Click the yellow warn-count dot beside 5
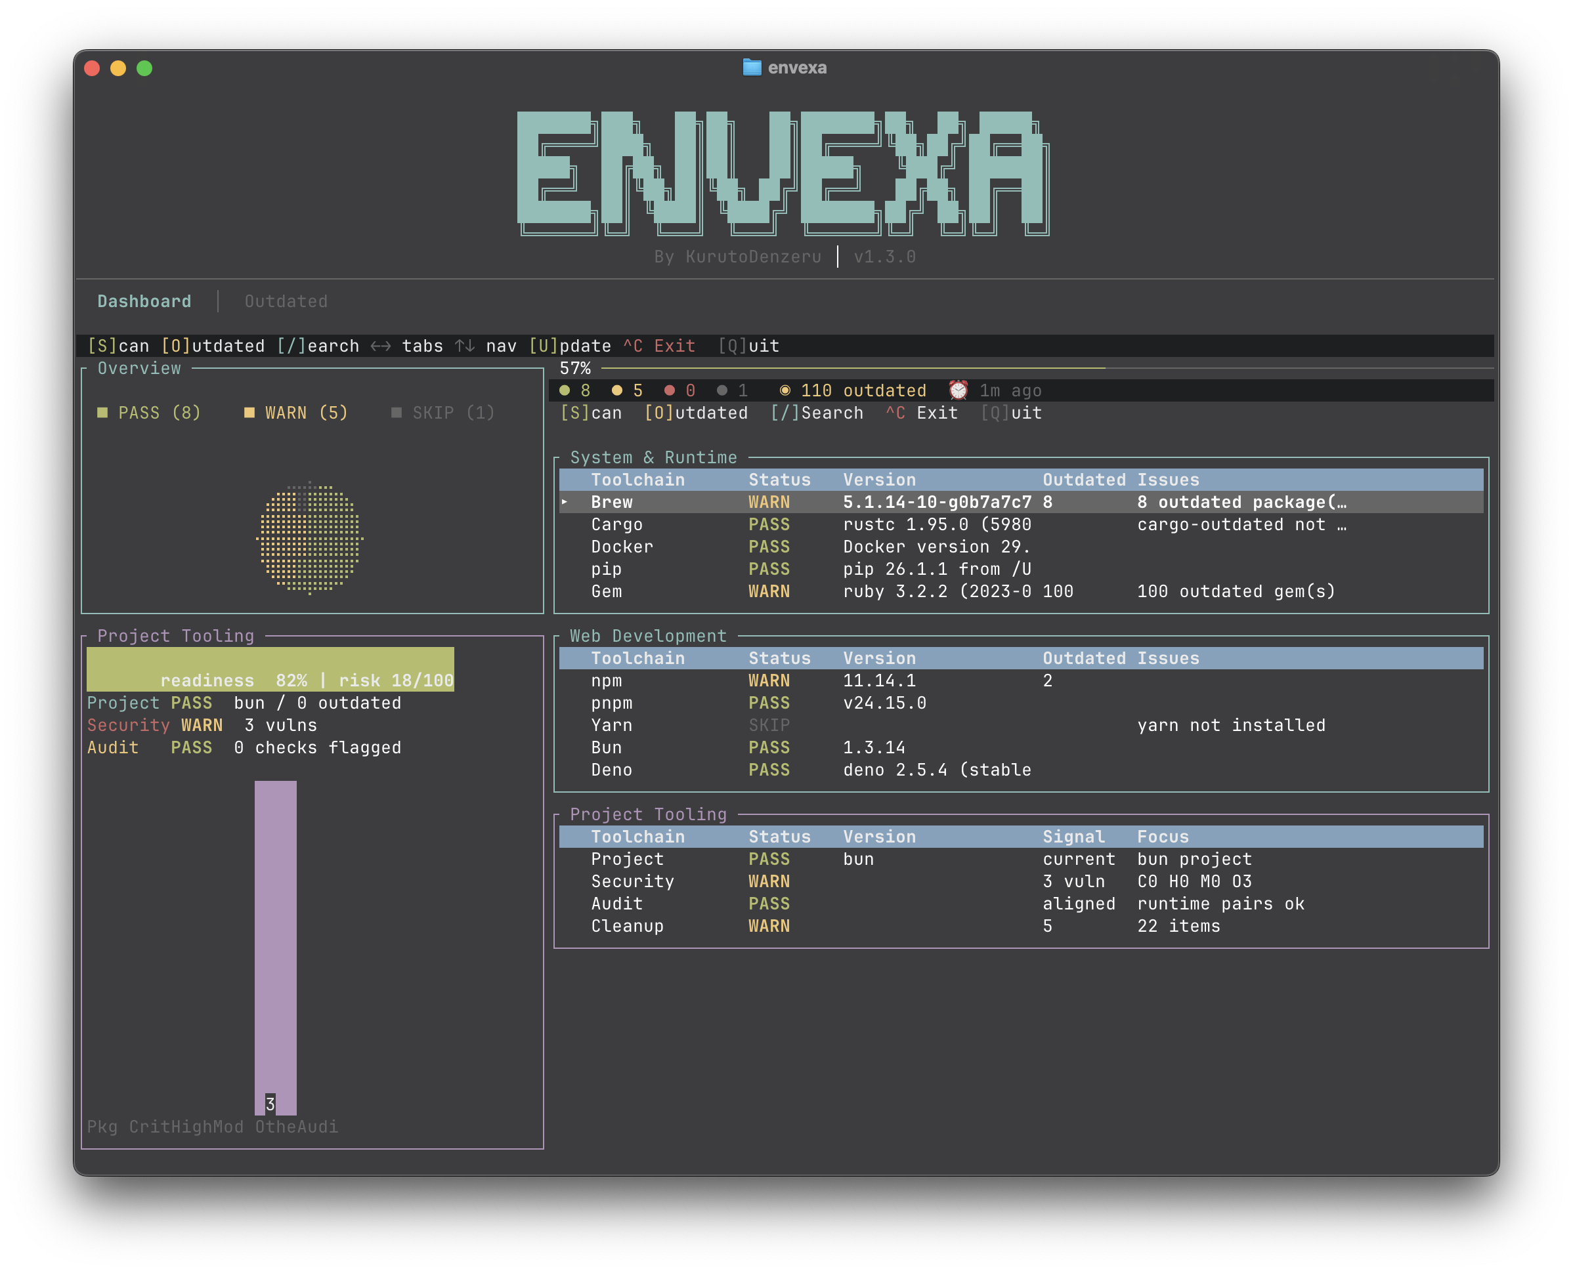The height and width of the screenshot is (1273, 1573). [x=617, y=390]
